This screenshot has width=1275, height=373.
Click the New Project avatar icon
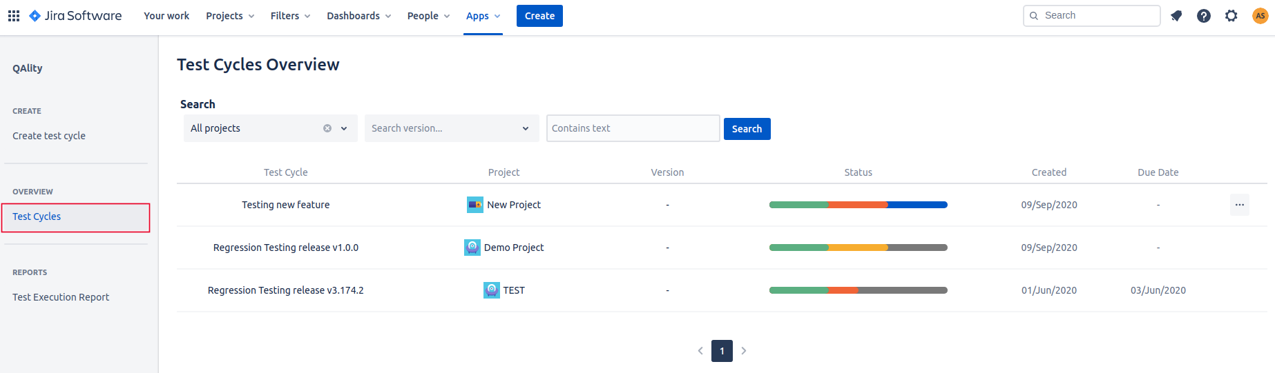click(x=475, y=205)
